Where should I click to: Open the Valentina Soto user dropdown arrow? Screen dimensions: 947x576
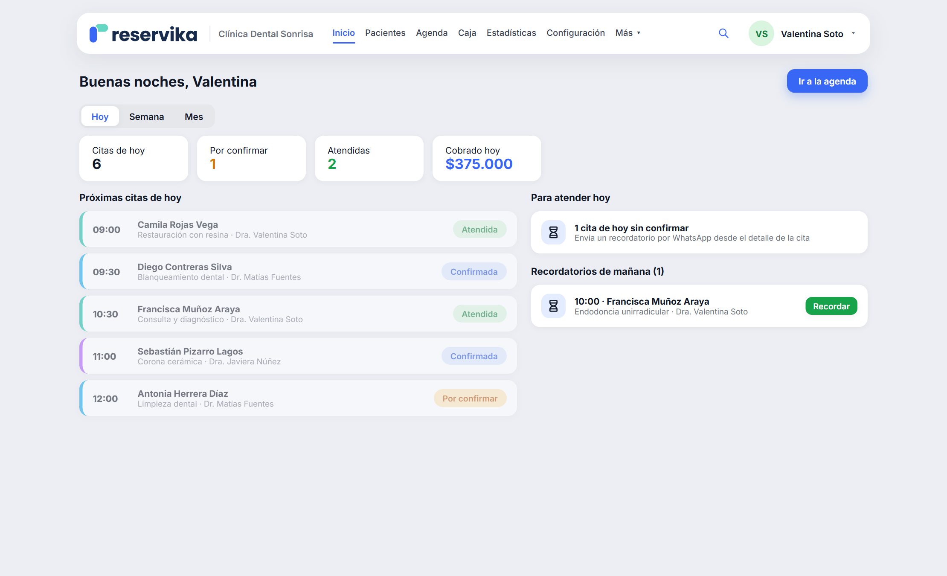[853, 33]
